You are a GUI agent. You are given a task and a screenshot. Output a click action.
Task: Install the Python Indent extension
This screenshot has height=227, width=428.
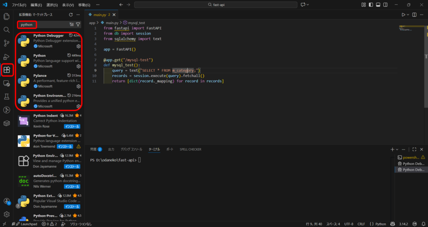pos(72,126)
